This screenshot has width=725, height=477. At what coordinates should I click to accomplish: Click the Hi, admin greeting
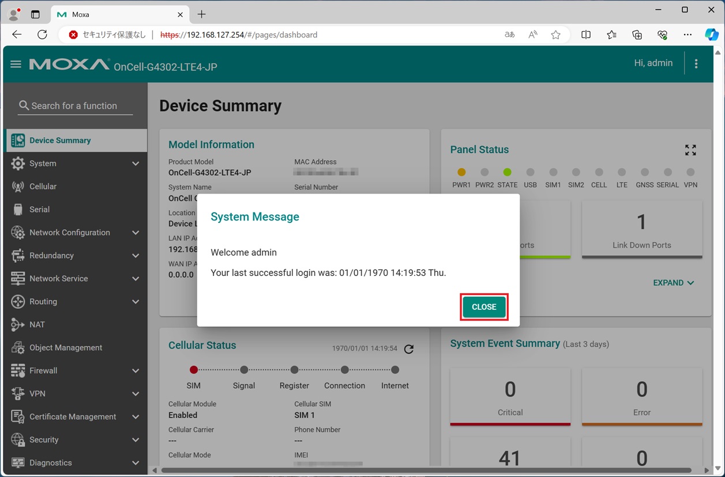653,63
